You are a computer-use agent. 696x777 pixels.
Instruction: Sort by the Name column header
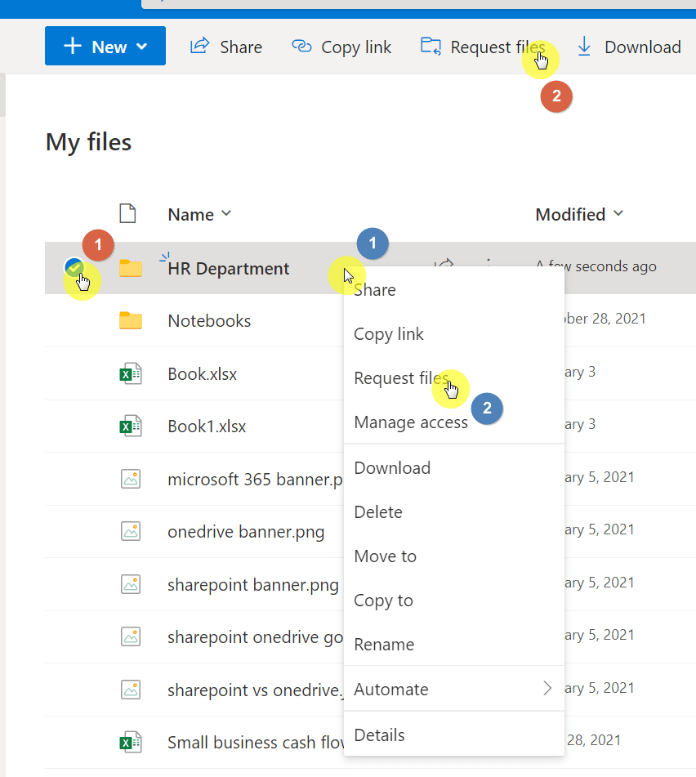pos(199,215)
